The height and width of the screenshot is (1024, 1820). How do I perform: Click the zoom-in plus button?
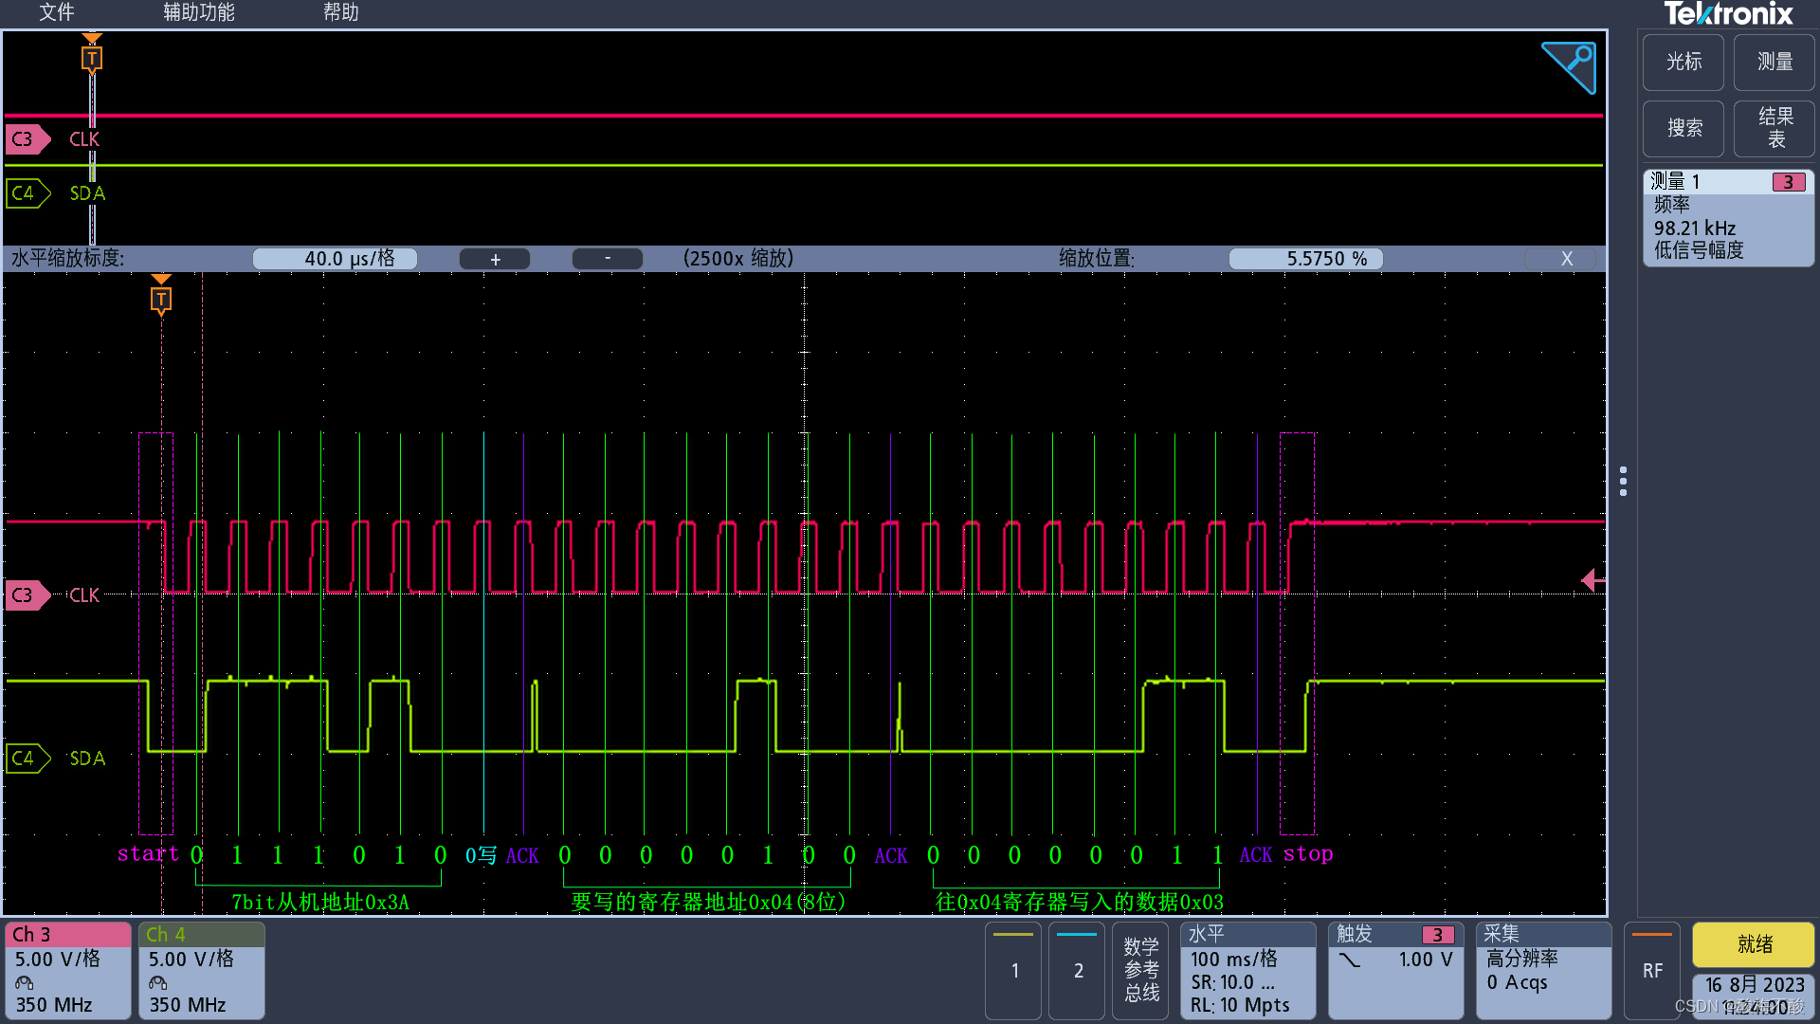[495, 259]
